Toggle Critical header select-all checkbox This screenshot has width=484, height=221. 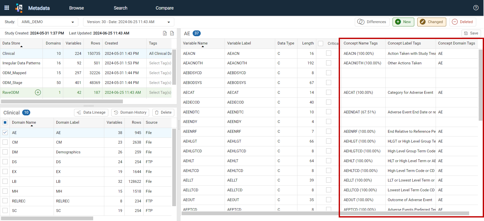(x=321, y=43)
